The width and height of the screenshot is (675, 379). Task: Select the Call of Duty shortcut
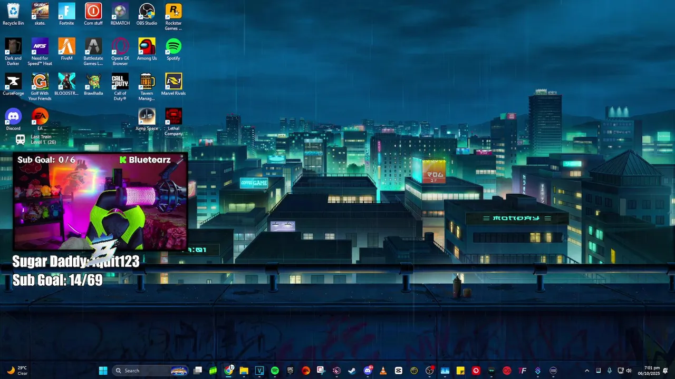tap(120, 87)
